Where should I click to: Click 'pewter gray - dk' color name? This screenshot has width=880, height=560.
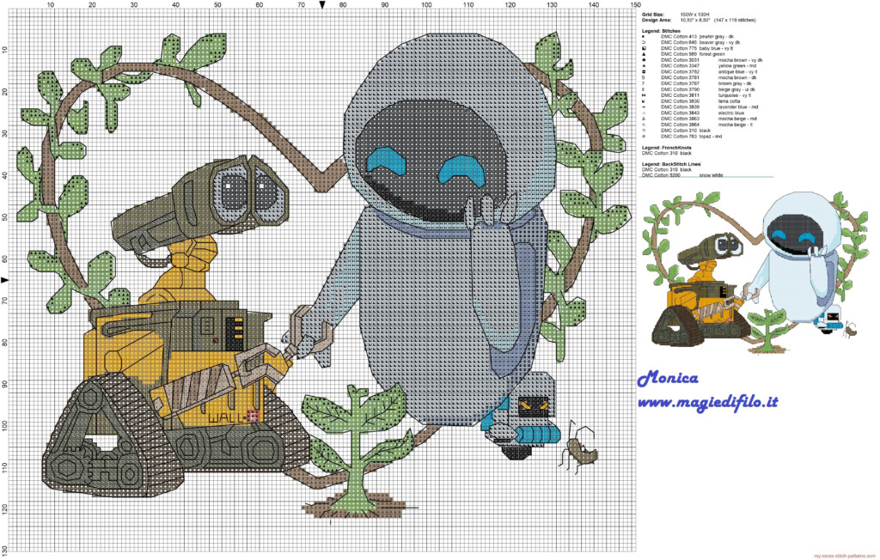[716, 36]
